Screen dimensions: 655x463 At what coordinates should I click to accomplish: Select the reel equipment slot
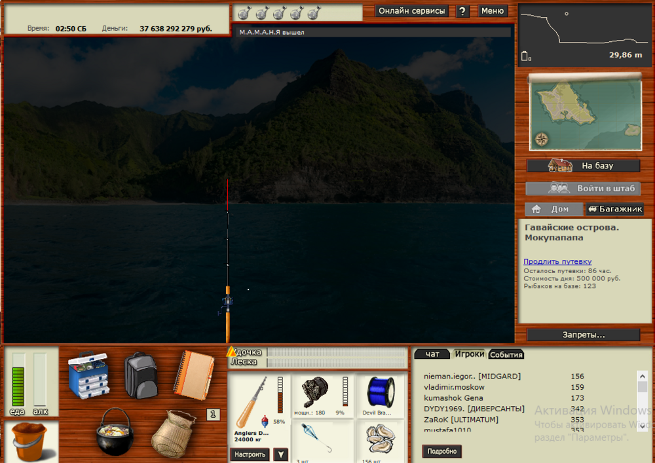click(322, 396)
